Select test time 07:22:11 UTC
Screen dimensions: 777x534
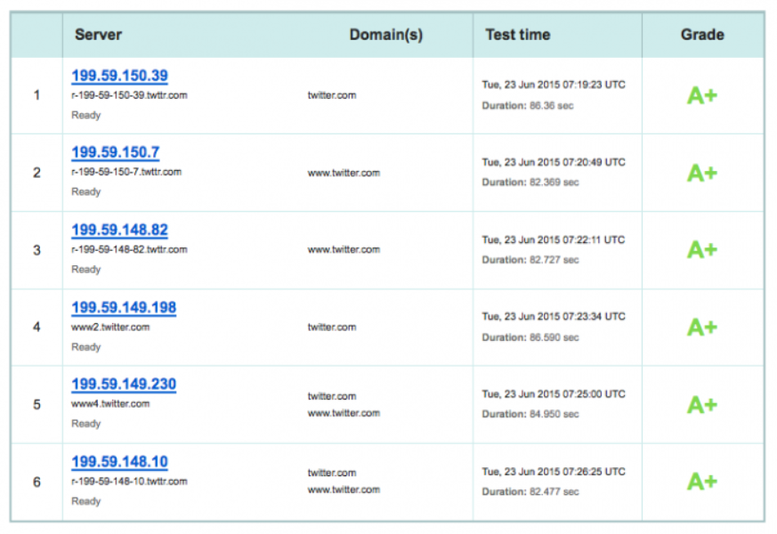point(554,239)
